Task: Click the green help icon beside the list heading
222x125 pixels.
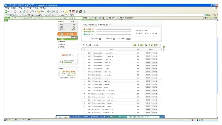Action: pos(97,45)
